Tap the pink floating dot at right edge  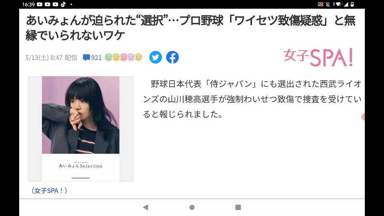(x=363, y=117)
